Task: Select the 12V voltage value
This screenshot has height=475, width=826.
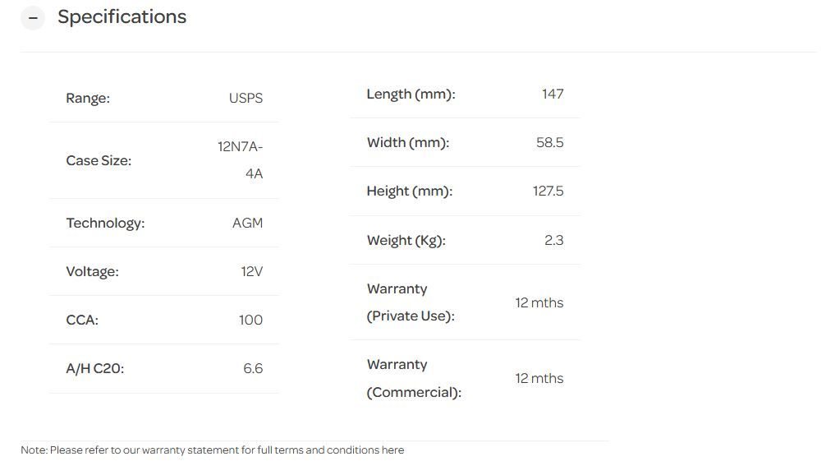Action: [251, 271]
